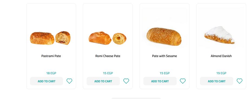The image size is (250, 99).
Task: Open the Pastrami Pate title link
Action: click(51, 56)
